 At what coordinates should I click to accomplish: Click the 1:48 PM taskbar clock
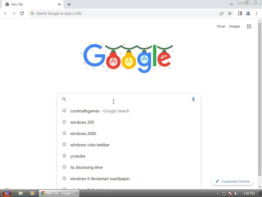(x=249, y=193)
